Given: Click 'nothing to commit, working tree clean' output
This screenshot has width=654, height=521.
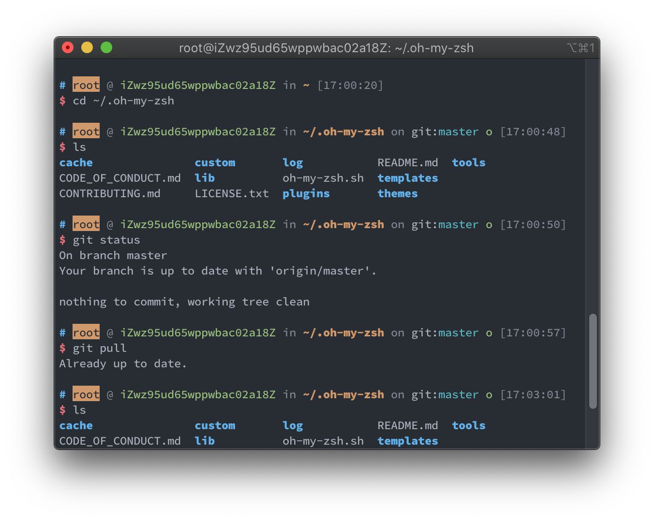Looking at the screenshot, I should point(184,302).
